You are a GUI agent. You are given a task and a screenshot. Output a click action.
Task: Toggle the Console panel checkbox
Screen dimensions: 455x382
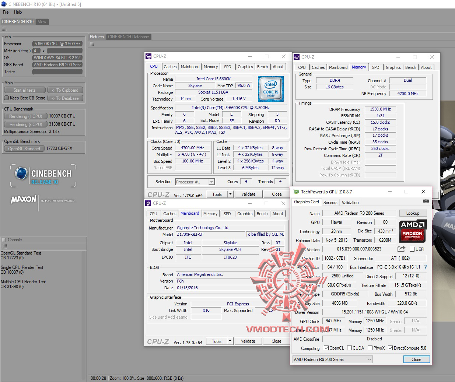(4, 240)
